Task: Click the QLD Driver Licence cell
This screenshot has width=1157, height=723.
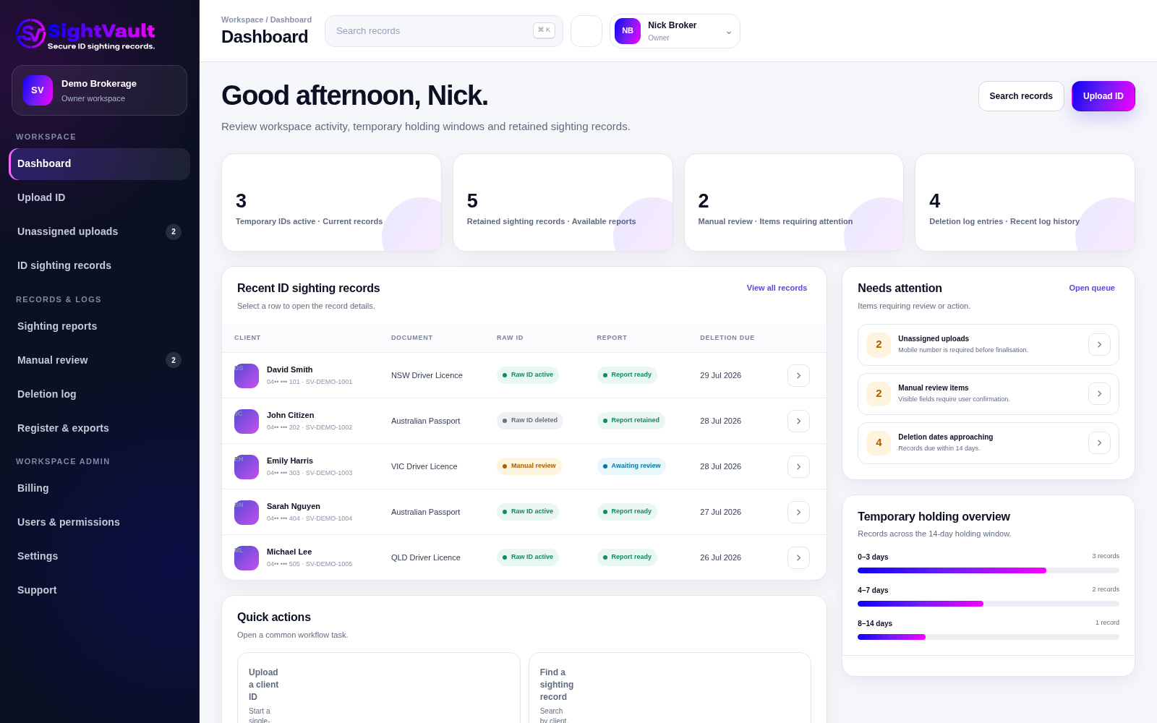Action: pos(426,557)
